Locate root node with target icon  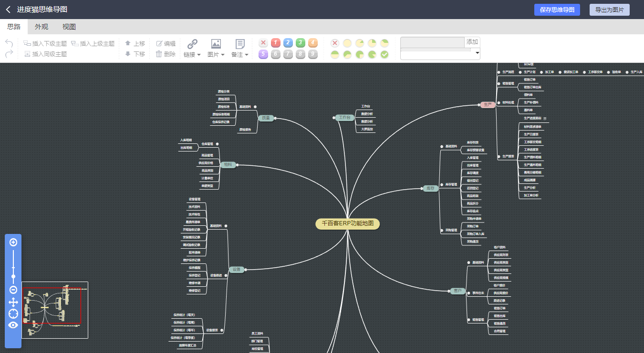point(13,313)
